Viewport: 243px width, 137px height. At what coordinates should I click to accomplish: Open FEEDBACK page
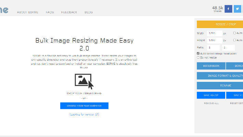tap(69, 12)
